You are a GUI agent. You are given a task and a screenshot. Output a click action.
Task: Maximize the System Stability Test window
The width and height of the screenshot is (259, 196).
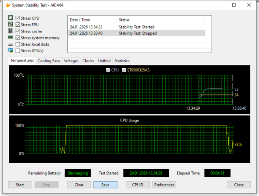234,5
